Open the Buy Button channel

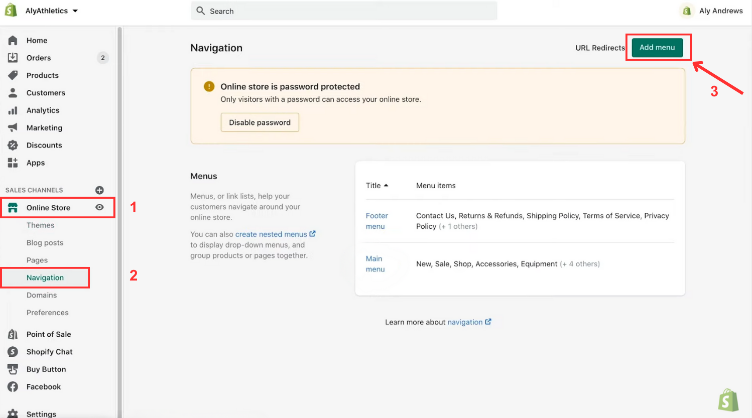[x=46, y=369]
